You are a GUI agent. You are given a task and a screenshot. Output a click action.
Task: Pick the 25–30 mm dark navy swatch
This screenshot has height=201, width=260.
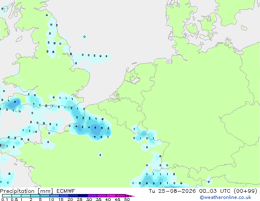(83, 196)
